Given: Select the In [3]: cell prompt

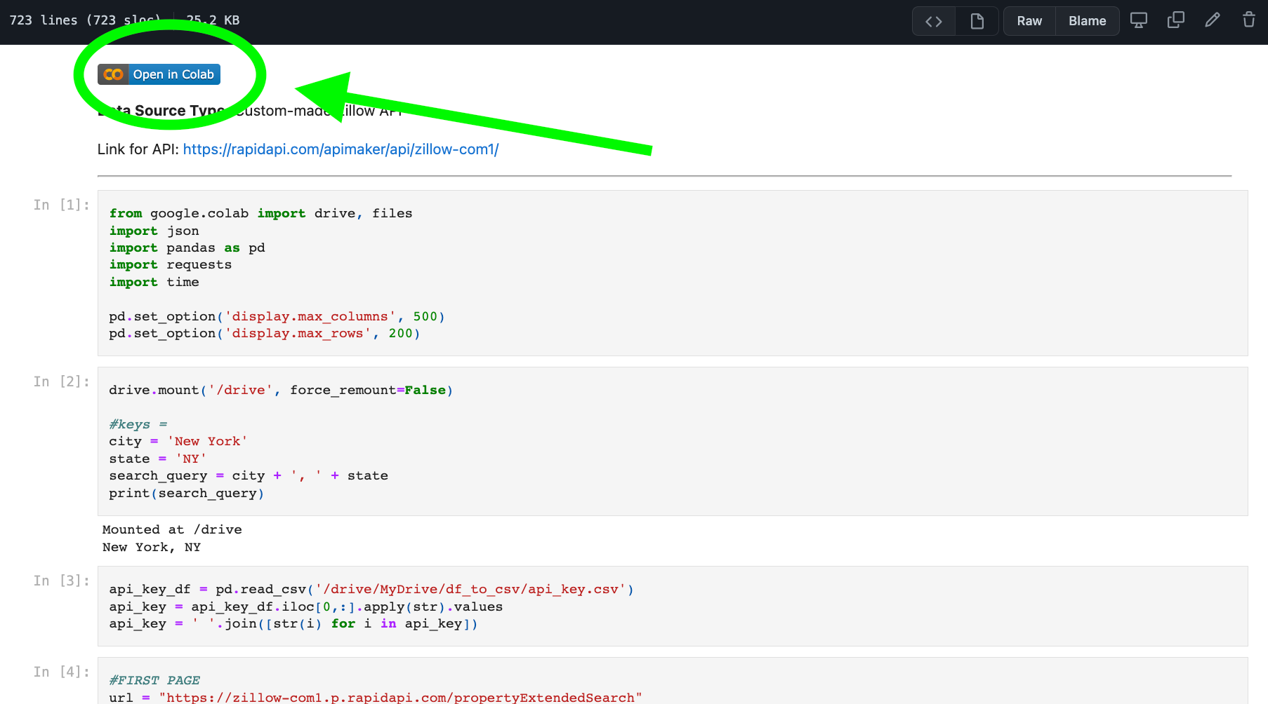Looking at the screenshot, I should pos(62,581).
